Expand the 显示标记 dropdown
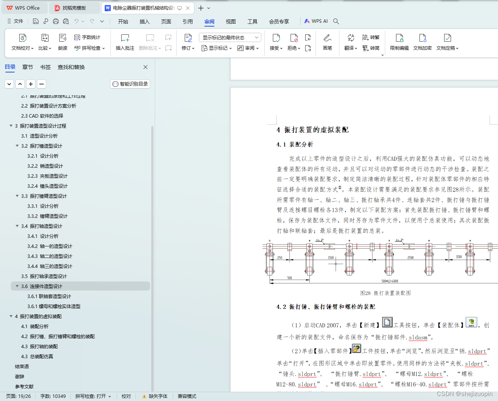The width and height of the screenshot is (498, 401). tap(217, 48)
